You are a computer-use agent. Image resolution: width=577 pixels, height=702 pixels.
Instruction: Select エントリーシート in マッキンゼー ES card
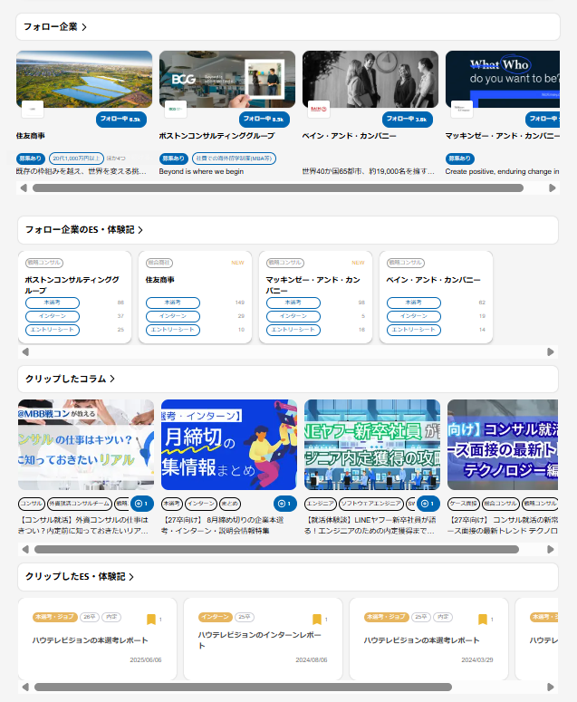click(293, 330)
